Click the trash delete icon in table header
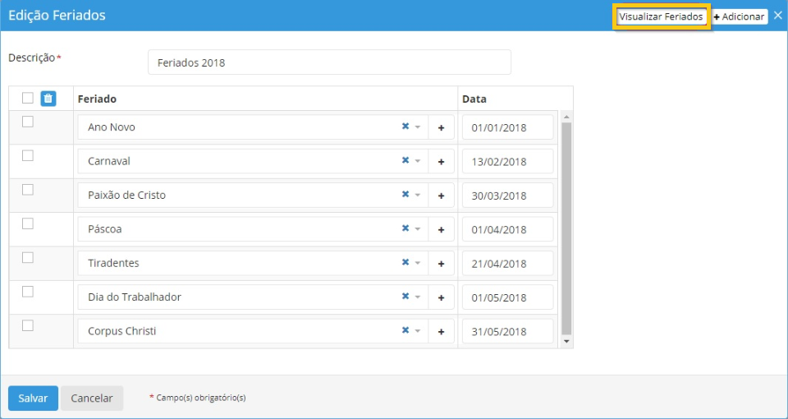788x419 pixels. point(48,99)
